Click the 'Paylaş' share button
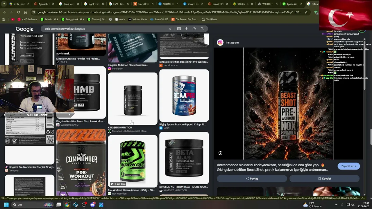This screenshot has width=372, height=209. point(252,179)
